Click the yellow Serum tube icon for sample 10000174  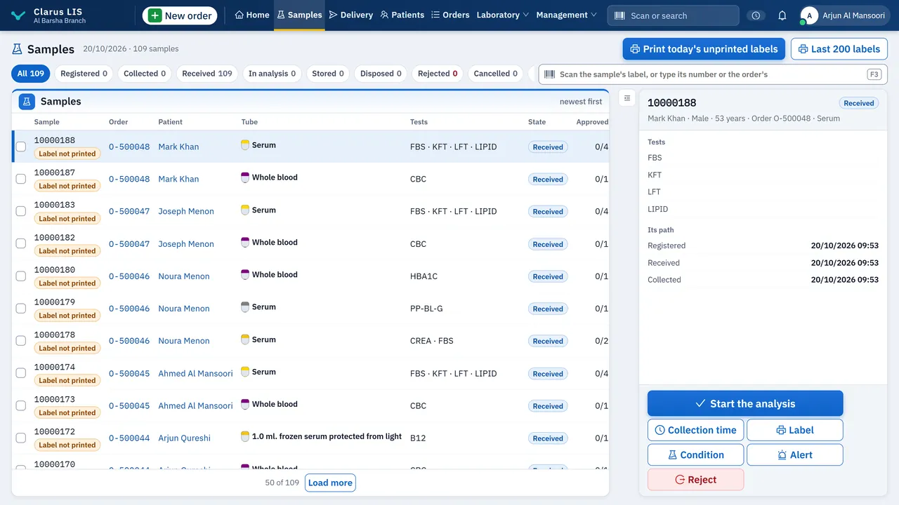tap(245, 372)
